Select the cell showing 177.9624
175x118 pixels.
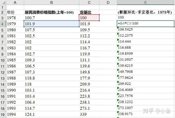tap(145, 78)
